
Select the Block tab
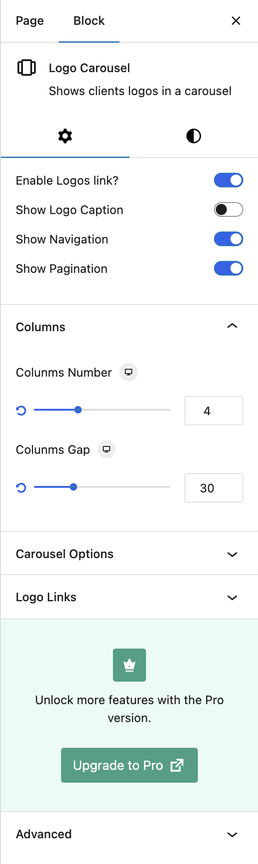click(x=89, y=21)
